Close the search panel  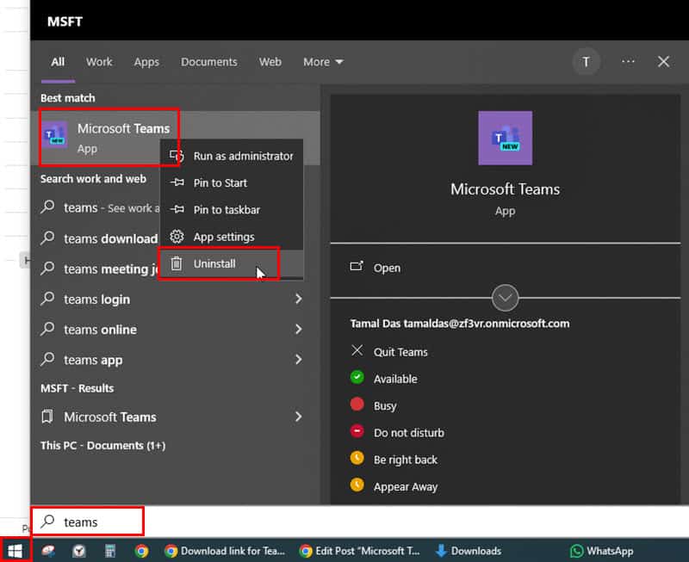pos(663,61)
